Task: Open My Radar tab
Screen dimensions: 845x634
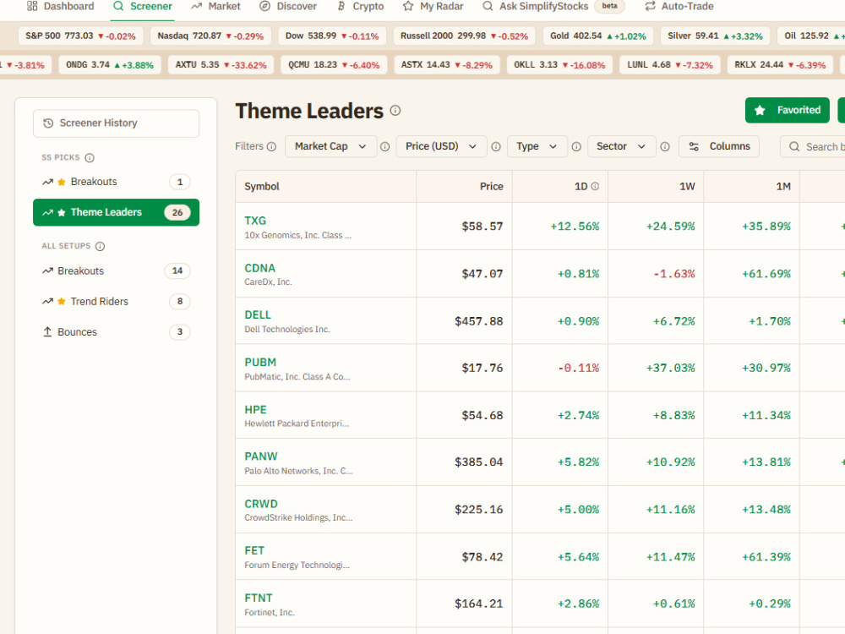Action: point(433,7)
